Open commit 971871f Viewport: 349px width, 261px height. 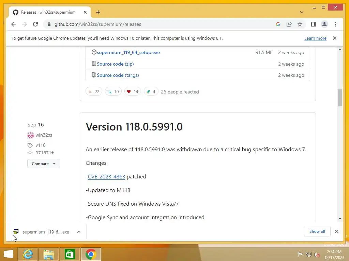pyautogui.click(x=45, y=153)
